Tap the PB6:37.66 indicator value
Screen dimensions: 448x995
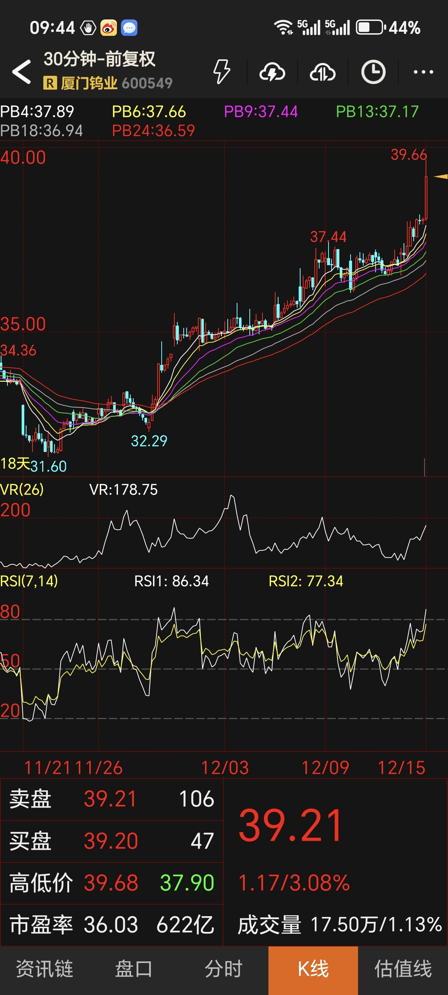[x=149, y=112]
